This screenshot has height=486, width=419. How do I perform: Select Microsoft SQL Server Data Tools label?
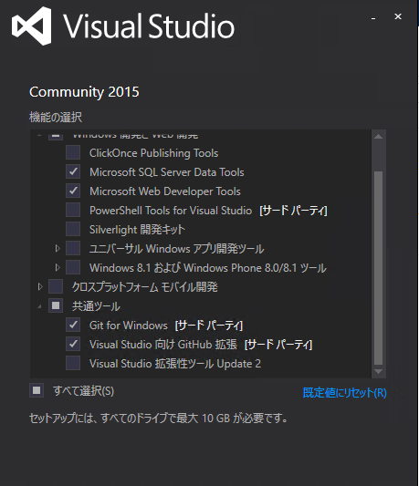(x=167, y=172)
